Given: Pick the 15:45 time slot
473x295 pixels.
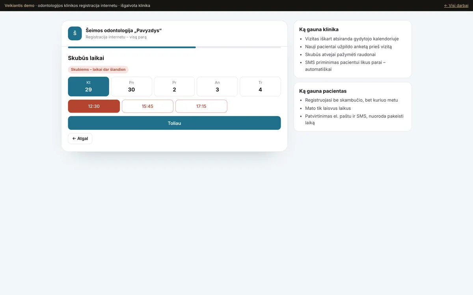Looking at the screenshot, I should click(147, 106).
